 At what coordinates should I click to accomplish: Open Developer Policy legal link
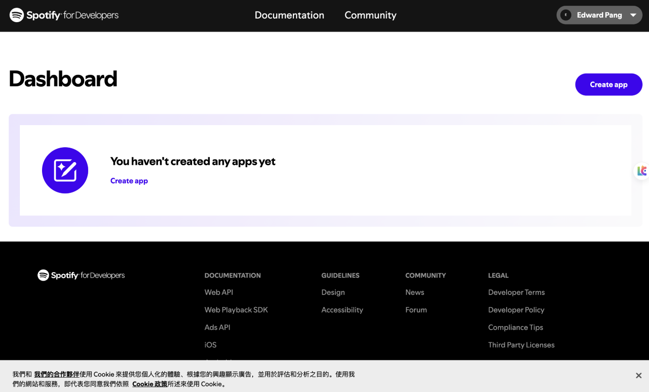pyautogui.click(x=516, y=310)
